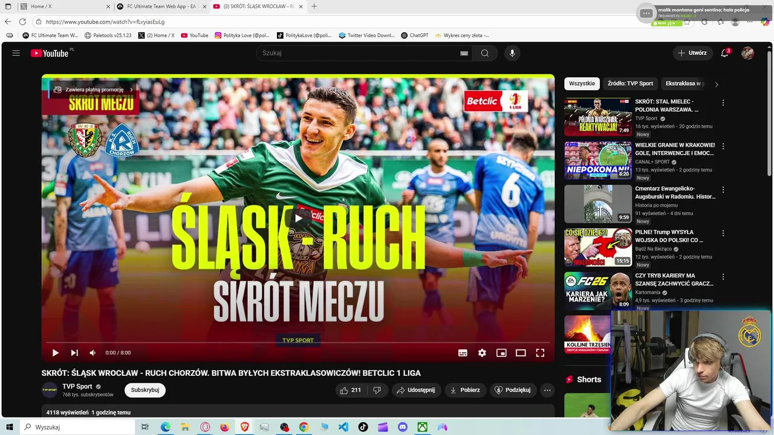Open Brave browser from the taskbar
This screenshot has height=435, width=774.
244,427
